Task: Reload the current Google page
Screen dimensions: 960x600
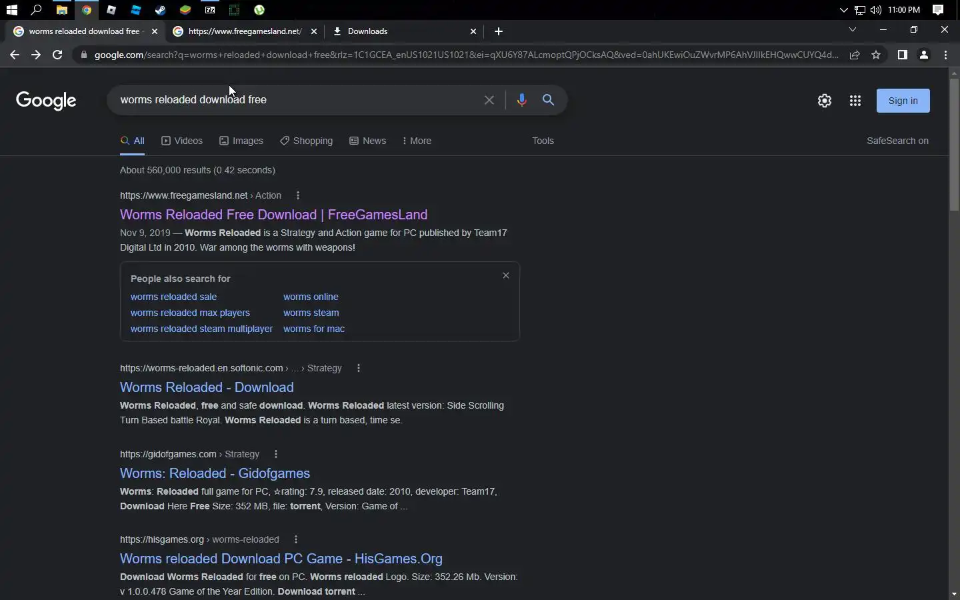Action: (x=57, y=55)
